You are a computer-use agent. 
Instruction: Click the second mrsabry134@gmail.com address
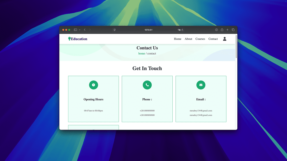pyautogui.click(x=201, y=115)
